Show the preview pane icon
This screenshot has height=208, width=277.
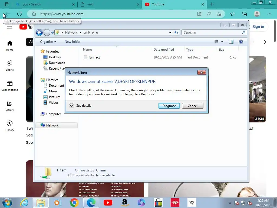pos(231,42)
